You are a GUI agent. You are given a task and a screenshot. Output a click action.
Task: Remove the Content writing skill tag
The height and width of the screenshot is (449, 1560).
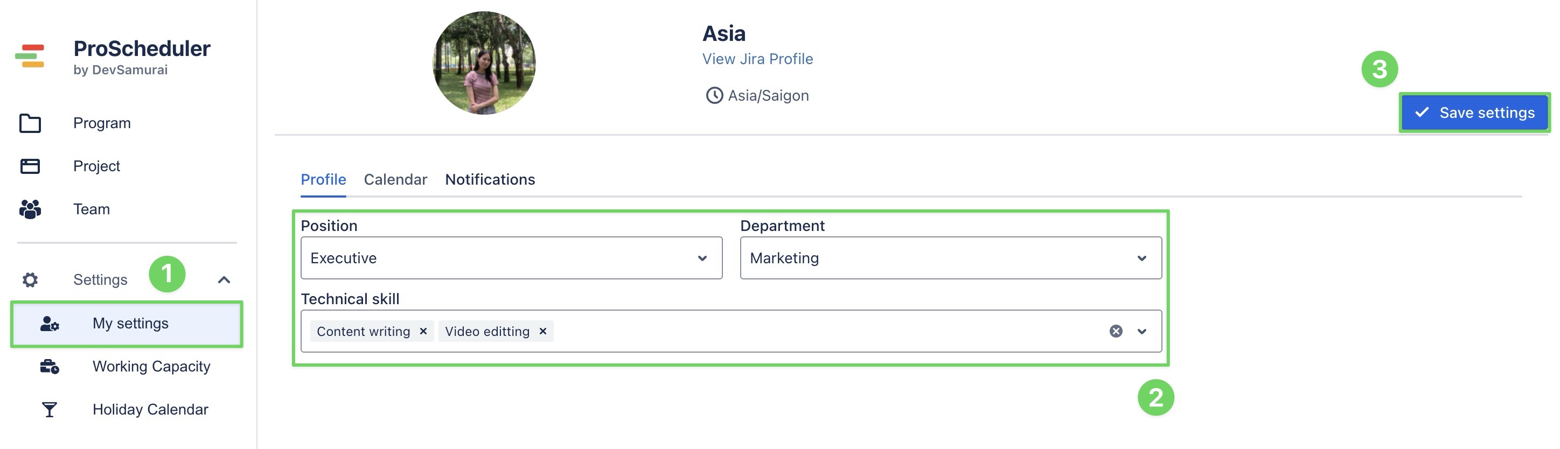tap(423, 331)
